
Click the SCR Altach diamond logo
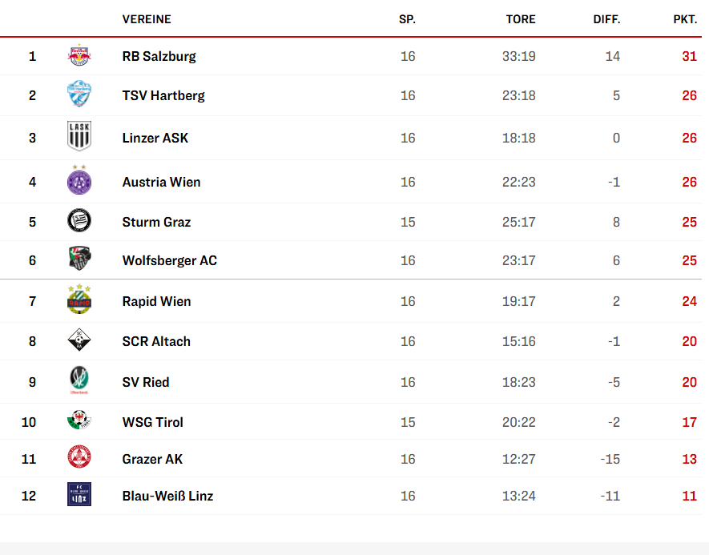click(x=79, y=340)
